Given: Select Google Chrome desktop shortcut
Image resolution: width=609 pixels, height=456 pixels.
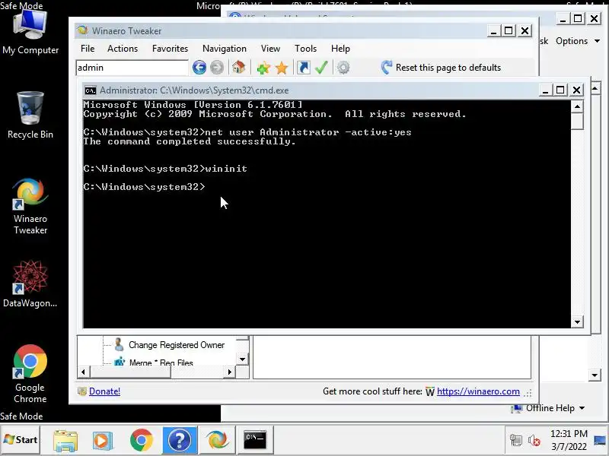Looking at the screenshot, I should (x=30, y=374).
